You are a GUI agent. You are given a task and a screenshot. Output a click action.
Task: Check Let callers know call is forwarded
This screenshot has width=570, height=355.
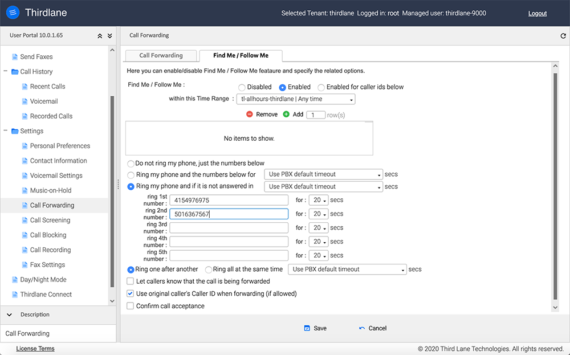point(131,281)
